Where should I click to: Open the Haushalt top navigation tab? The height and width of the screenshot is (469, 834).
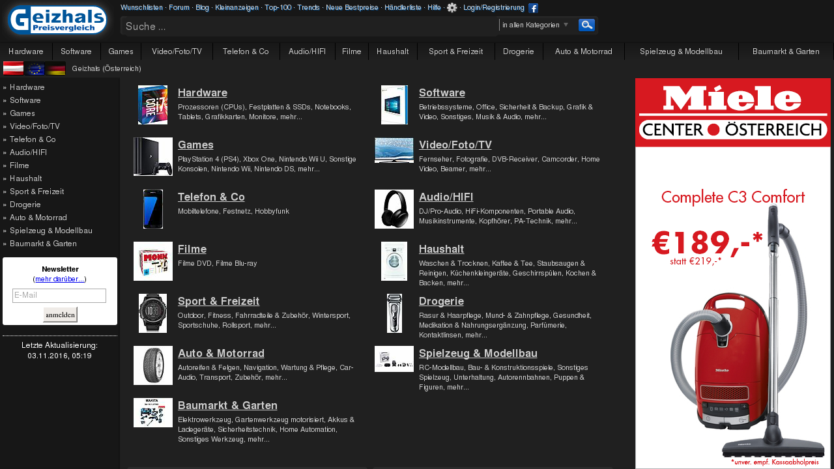392,51
